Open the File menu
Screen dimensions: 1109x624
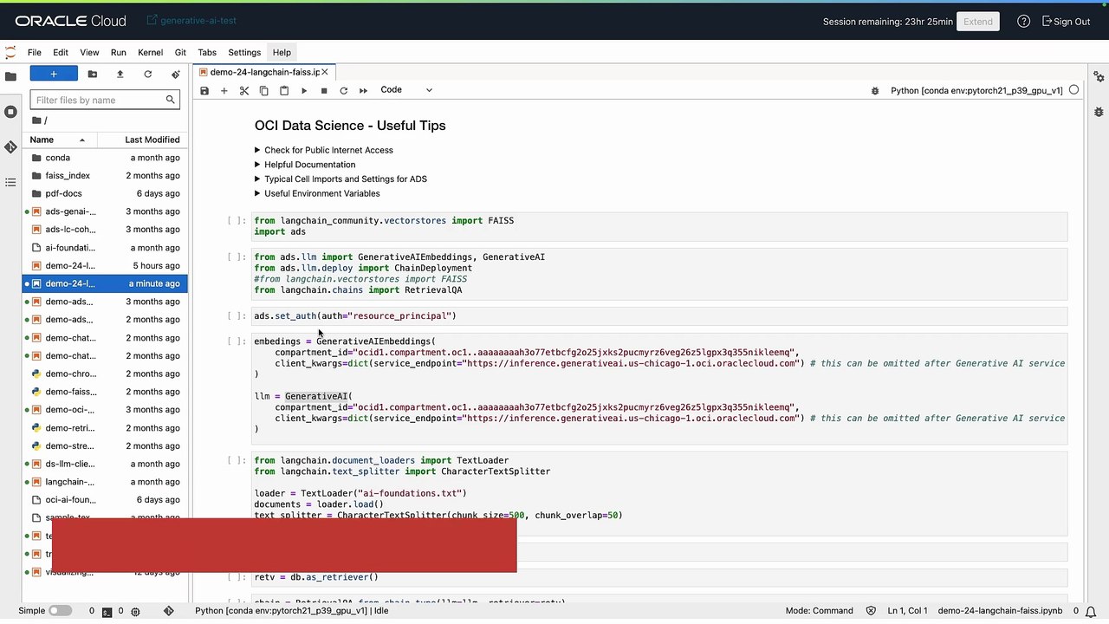(x=34, y=53)
